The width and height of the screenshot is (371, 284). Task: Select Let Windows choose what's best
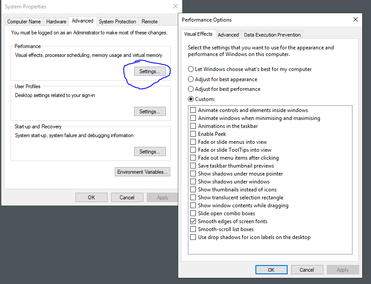coord(191,69)
